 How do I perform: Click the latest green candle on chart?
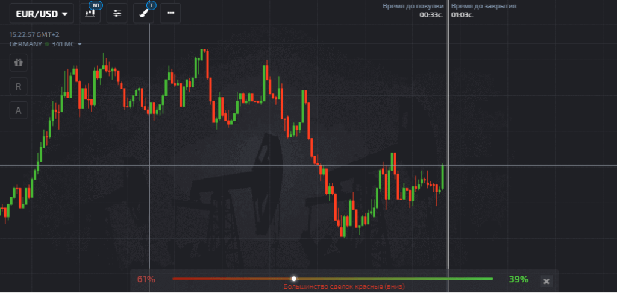coord(443,176)
